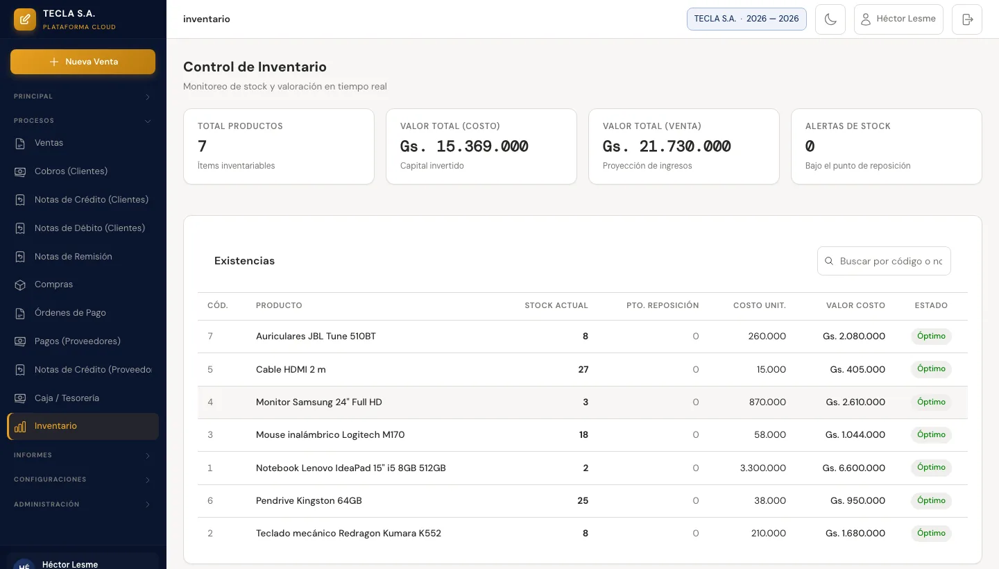Click the TECLA S.A. logo icon
The width and height of the screenshot is (999, 569).
[x=25, y=19]
